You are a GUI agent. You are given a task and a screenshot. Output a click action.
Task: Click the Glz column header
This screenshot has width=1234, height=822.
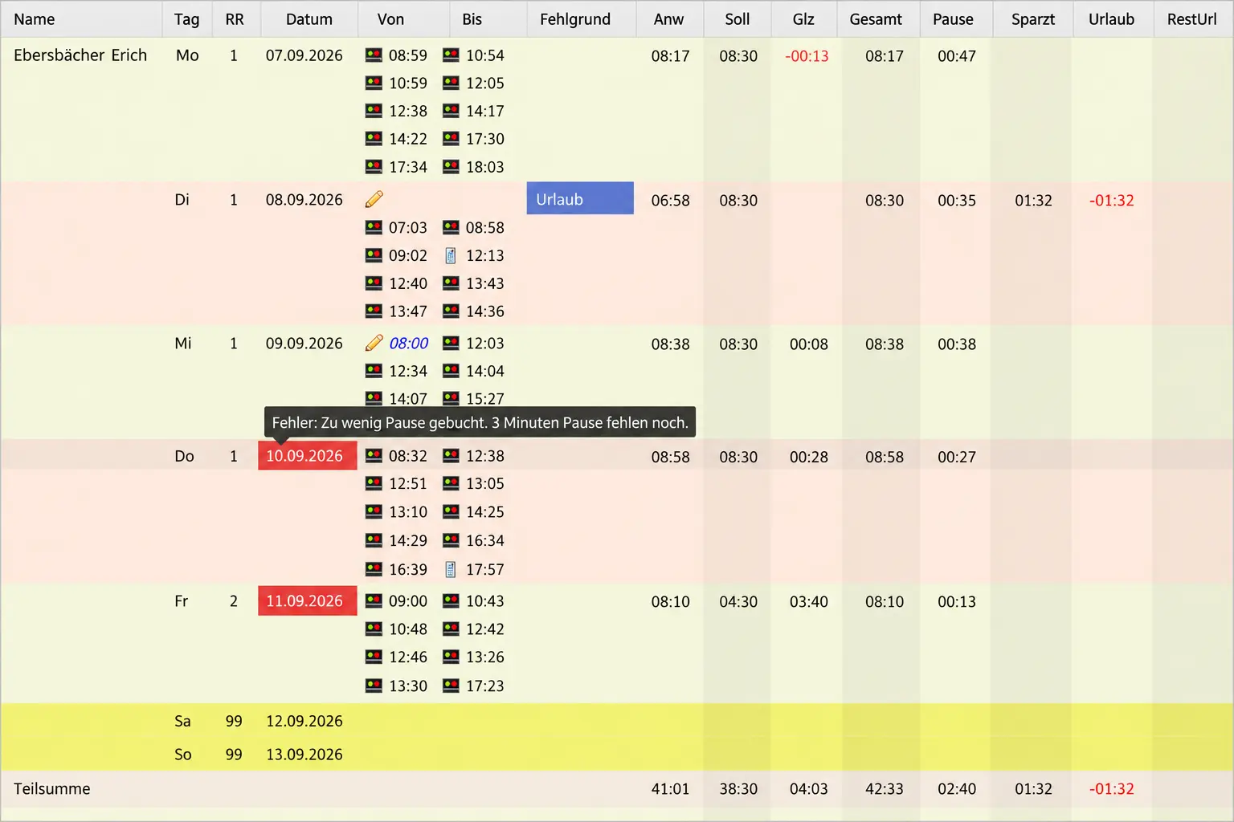[x=803, y=19]
